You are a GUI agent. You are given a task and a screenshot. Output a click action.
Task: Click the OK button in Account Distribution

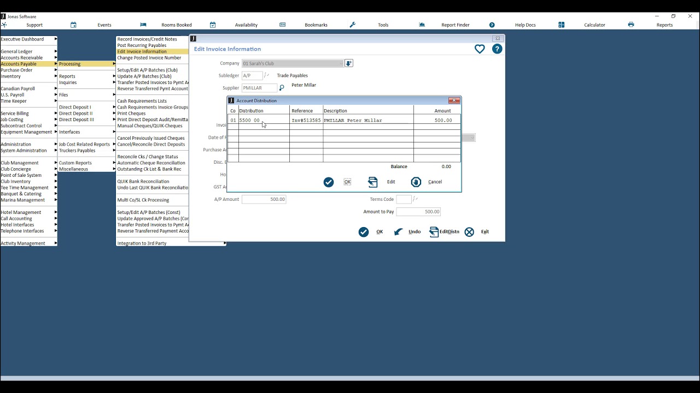click(347, 182)
